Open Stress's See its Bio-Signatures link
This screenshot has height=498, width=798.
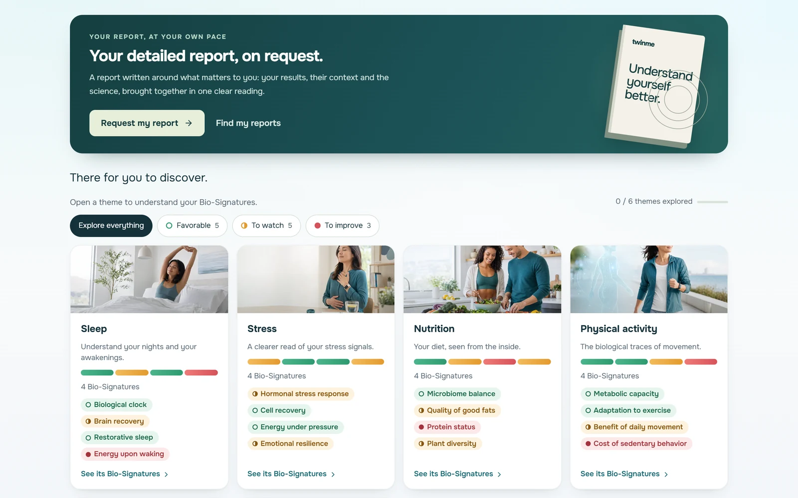(x=291, y=474)
